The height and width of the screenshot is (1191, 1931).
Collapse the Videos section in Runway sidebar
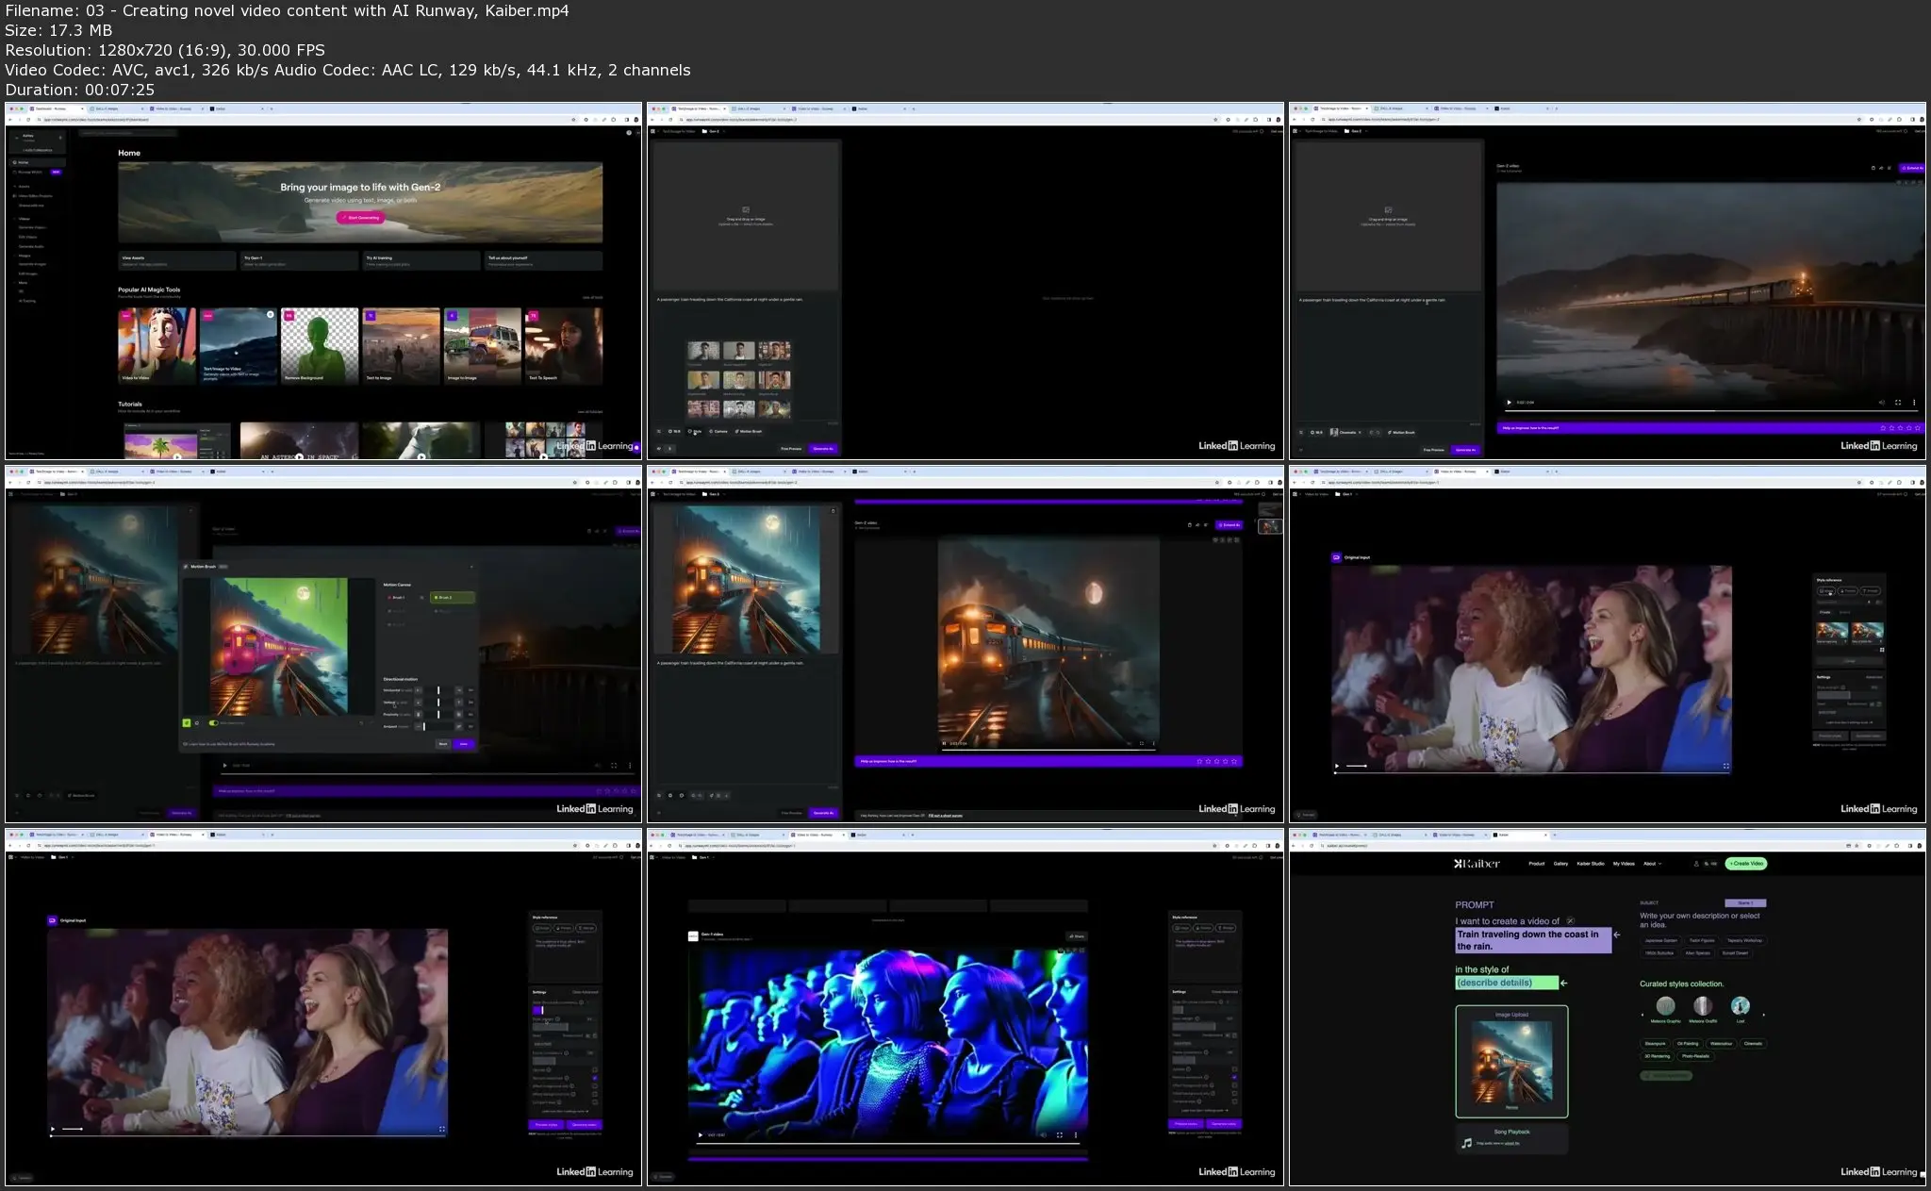pyautogui.click(x=24, y=219)
